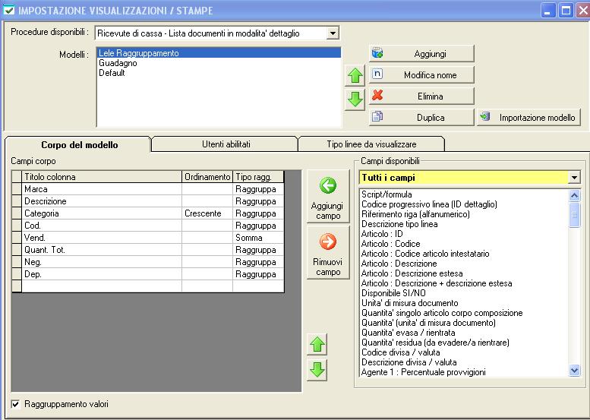
Task: Move field up with green arrow below Rimuovi campo
Action: pos(317,344)
